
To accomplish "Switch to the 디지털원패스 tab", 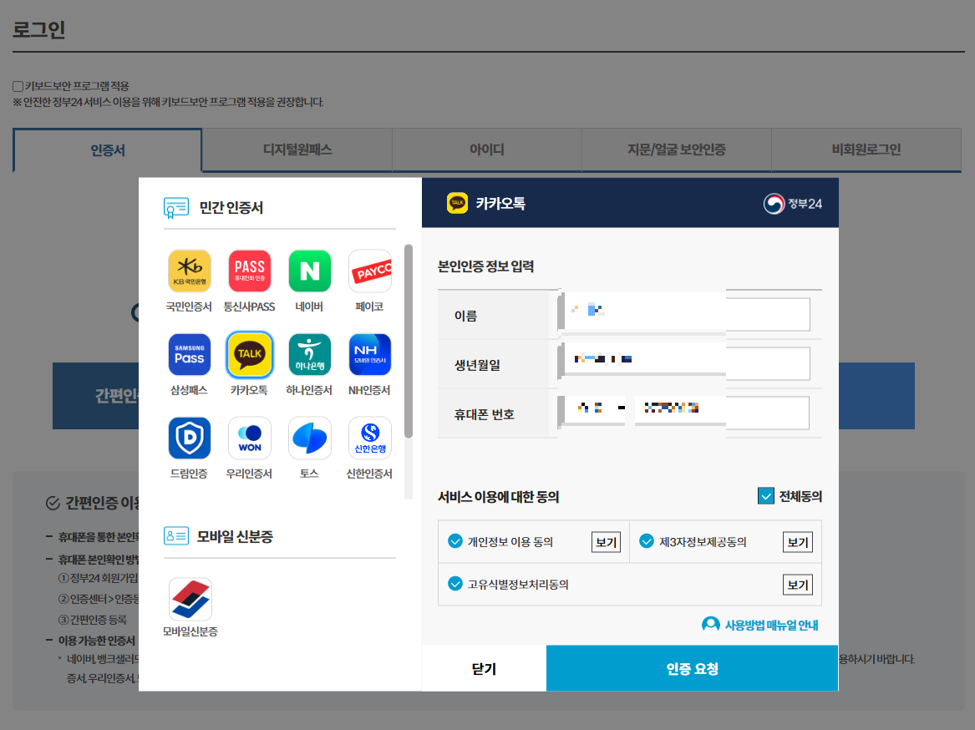I will tap(297, 150).
